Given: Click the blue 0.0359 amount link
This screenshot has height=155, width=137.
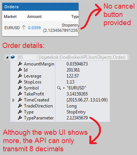Looking at the screenshot, I should point(34,28).
